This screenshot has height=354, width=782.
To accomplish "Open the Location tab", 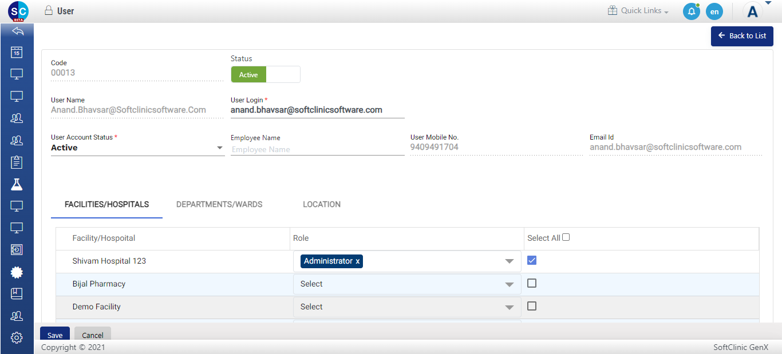I will click(x=322, y=204).
